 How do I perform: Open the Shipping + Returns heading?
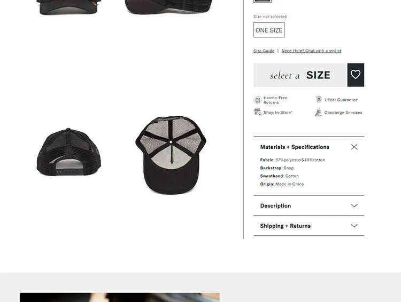pos(286,226)
